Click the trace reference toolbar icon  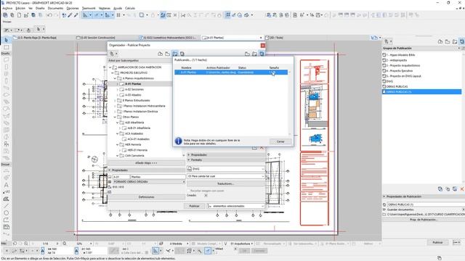pos(142,15)
